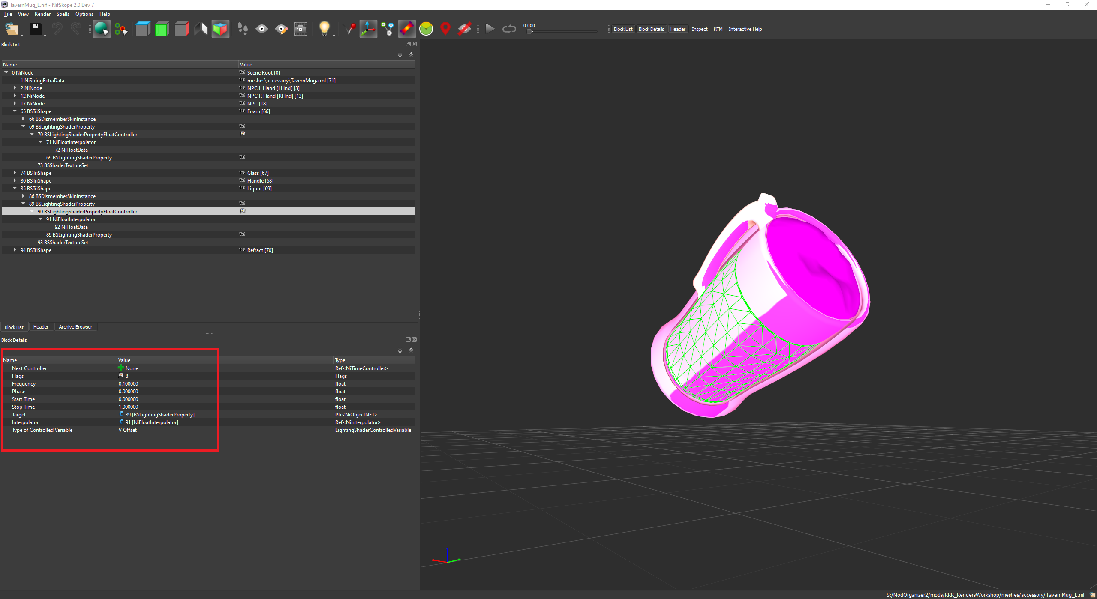
Task: Select the top view cube icon
Action: [x=143, y=29]
